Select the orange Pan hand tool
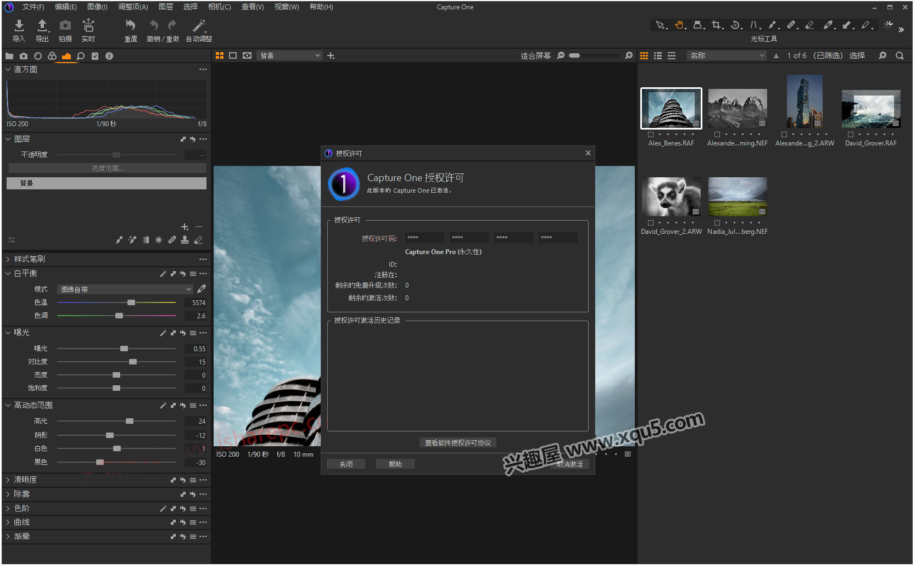 [x=680, y=25]
